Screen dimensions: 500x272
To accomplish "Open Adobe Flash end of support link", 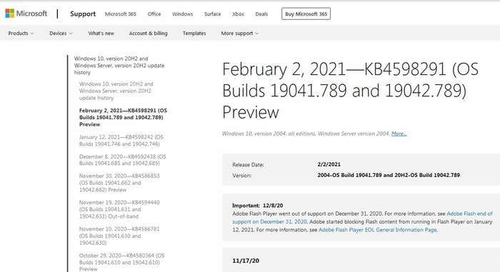I will 362,218.
